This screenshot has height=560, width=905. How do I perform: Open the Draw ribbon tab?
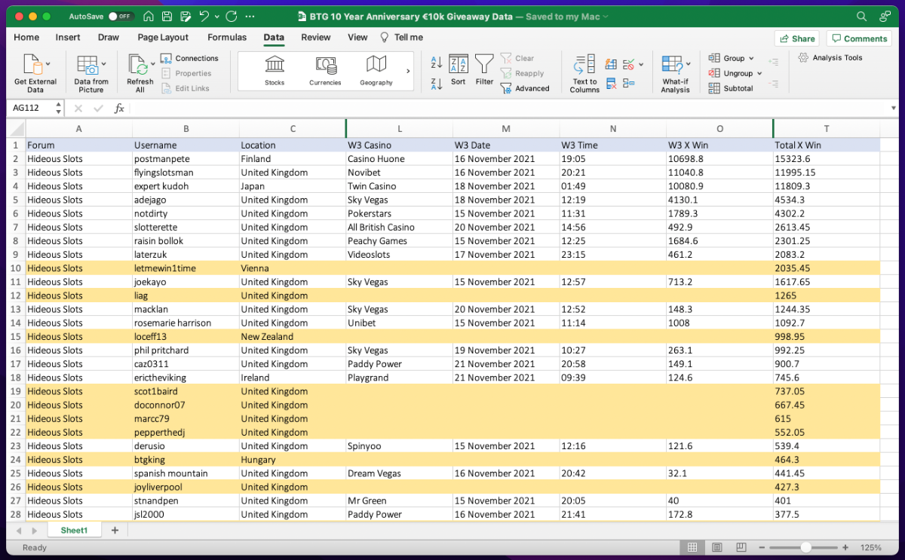[109, 37]
